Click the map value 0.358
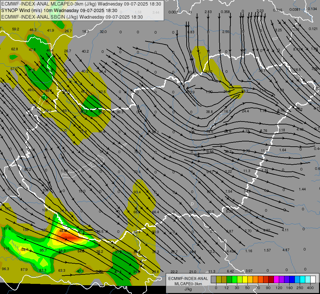320x294 pixels. pyautogui.click(x=225, y=12)
